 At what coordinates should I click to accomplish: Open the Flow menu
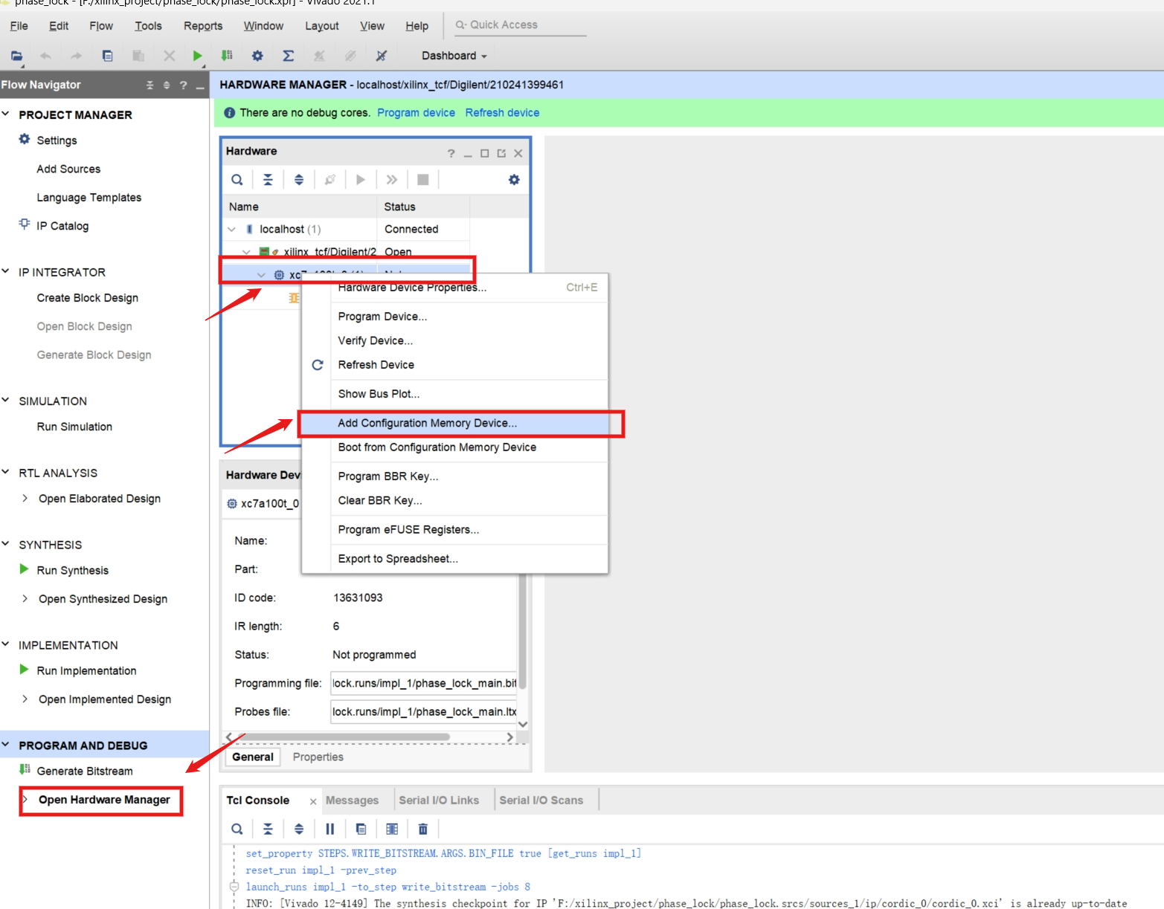point(101,26)
